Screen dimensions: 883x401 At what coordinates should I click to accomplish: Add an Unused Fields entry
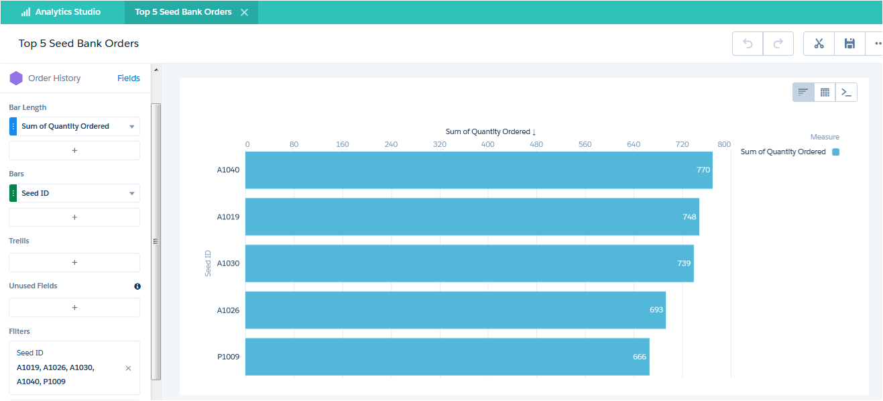point(74,307)
